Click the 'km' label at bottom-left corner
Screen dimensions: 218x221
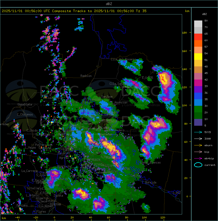coord(4,218)
